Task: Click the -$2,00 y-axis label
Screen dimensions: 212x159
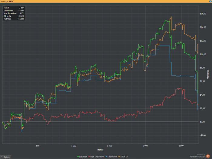Action: pyautogui.click(x=203, y=135)
